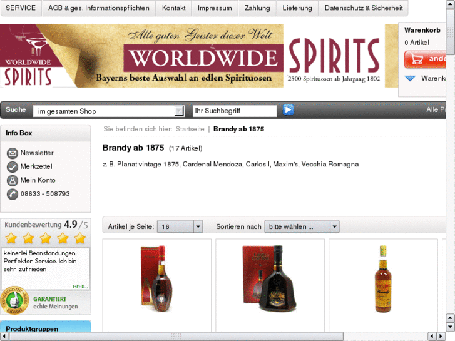Click phone number 08633 - 508793
The image size is (455, 341).
pos(45,194)
